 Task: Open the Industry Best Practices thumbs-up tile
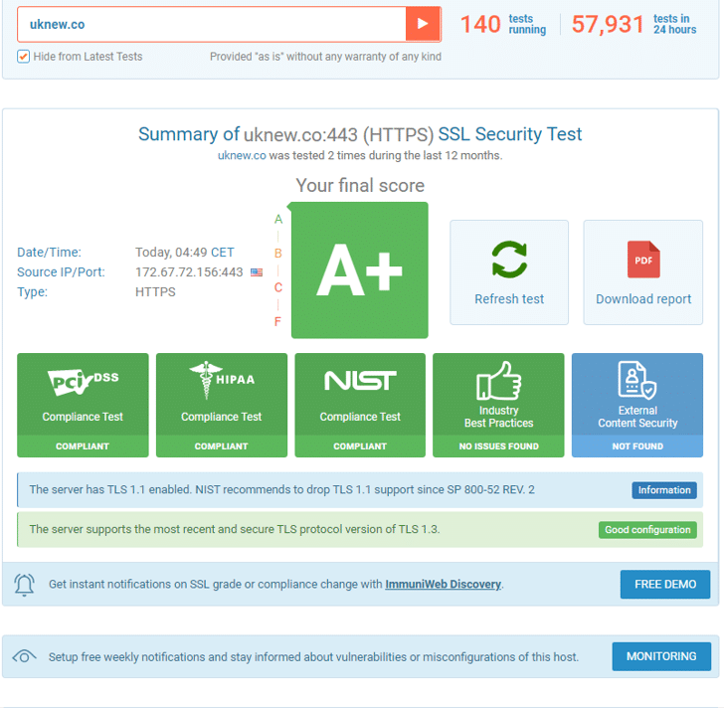click(498, 405)
